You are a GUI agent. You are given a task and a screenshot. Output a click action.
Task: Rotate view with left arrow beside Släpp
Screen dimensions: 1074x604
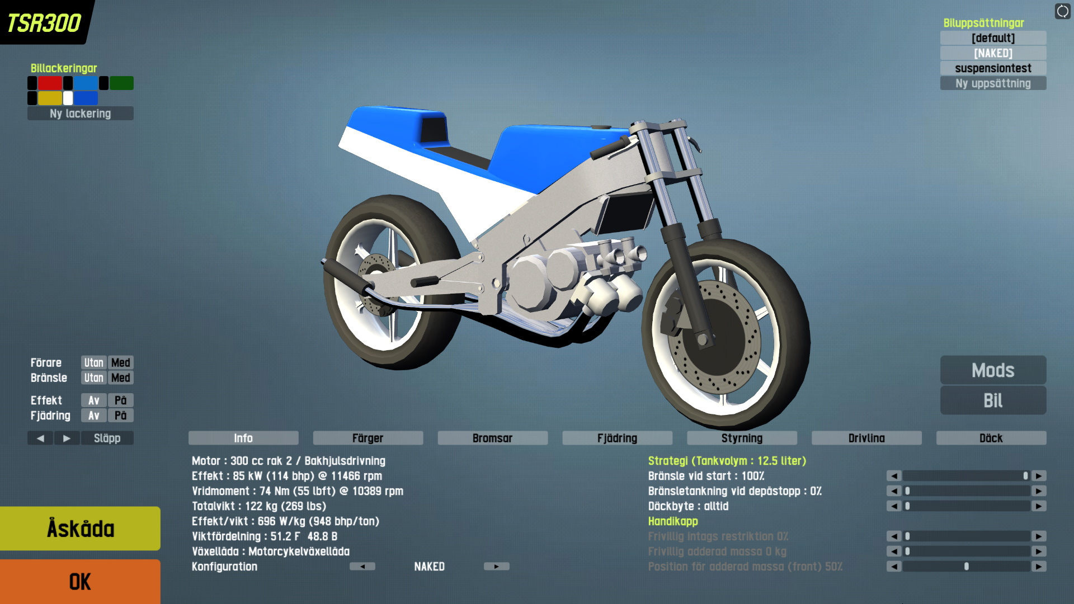pos(40,438)
